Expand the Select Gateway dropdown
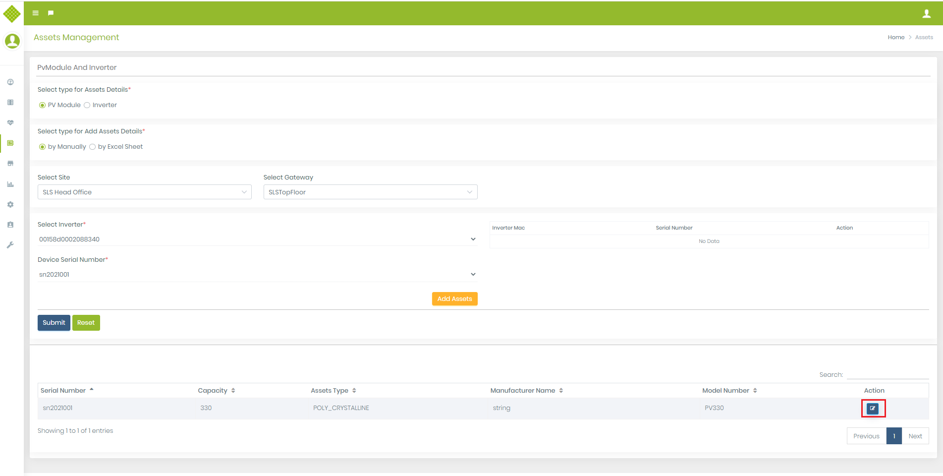 [x=370, y=192]
